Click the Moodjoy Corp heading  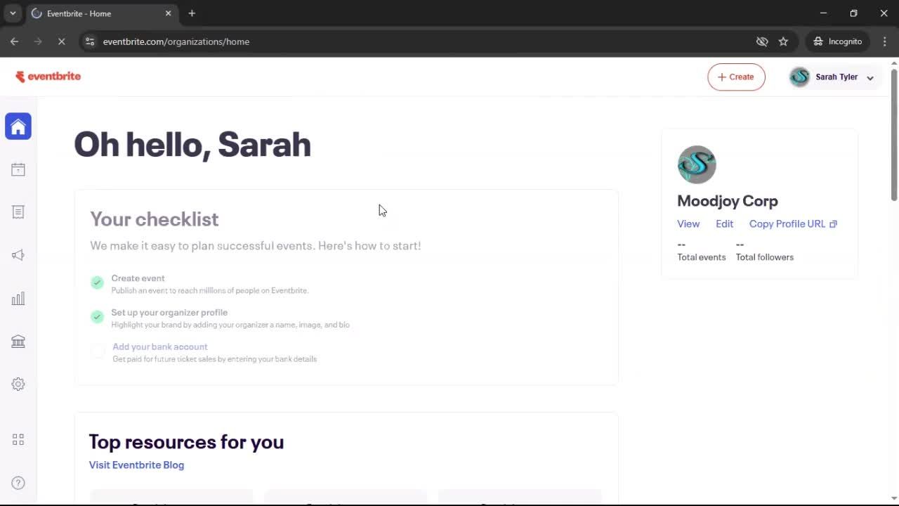click(728, 201)
